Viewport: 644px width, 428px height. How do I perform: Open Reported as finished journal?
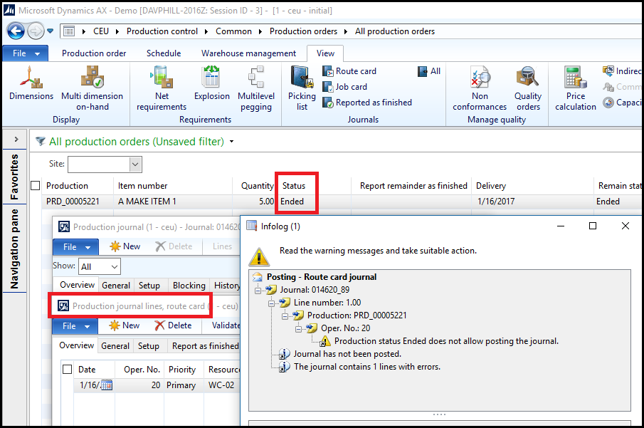point(366,103)
